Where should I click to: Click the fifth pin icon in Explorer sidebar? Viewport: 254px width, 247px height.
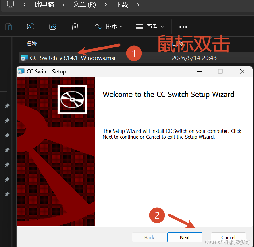pyautogui.click(x=7, y=165)
